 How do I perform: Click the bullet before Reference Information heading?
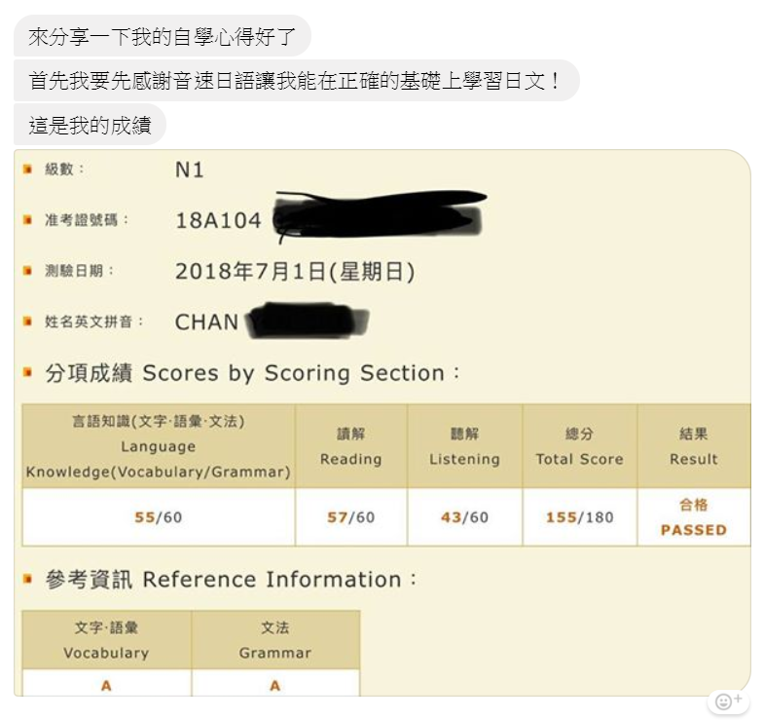(x=28, y=579)
